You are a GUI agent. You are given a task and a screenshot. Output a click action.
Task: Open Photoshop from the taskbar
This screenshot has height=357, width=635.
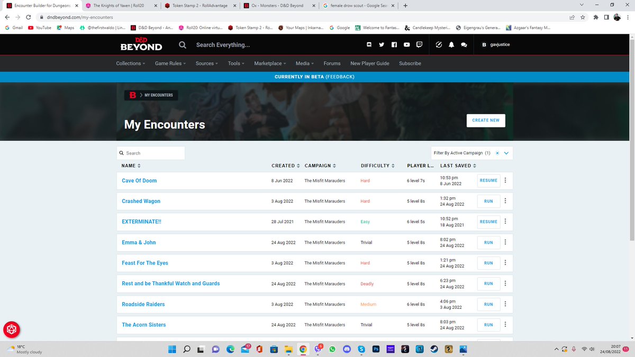(x=376, y=349)
